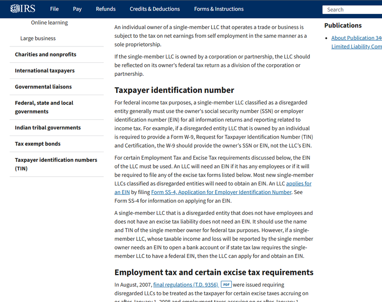Focus the Search input field

pos(352,9)
